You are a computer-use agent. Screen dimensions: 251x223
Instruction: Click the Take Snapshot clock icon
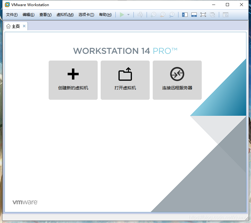click(x=153, y=15)
